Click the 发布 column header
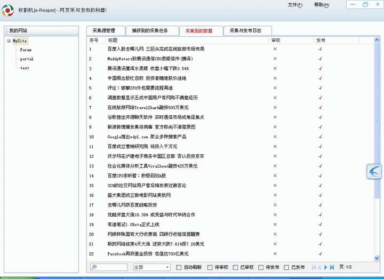The height and width of the screenshot is (279, 384). tap(336, 40)
